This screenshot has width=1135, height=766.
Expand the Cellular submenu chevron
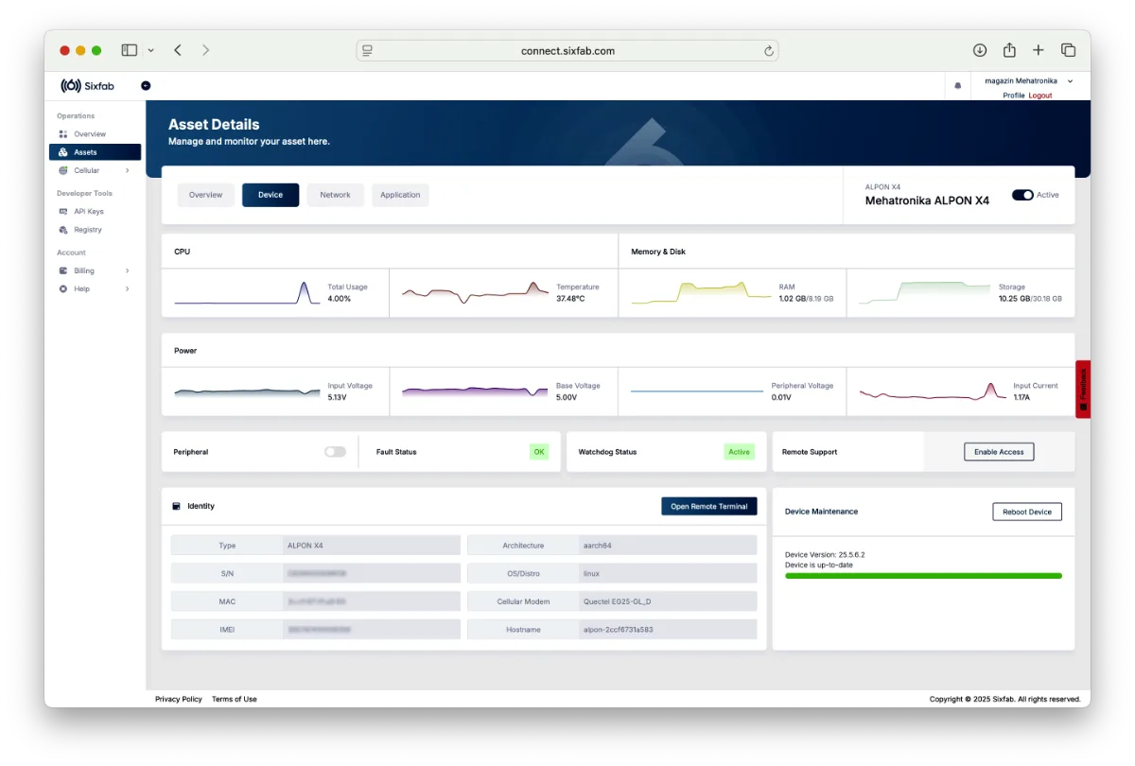(127, 170)
